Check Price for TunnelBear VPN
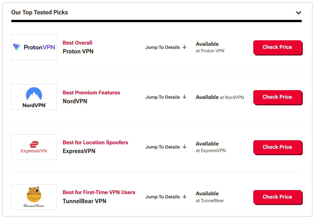 (x=277, y=197)
